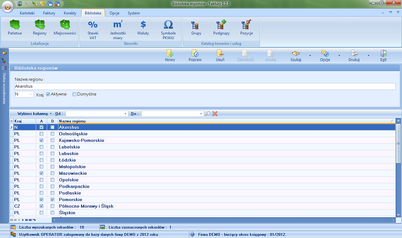Screen dimensions: 402x238
Task: Create a new record with Nowy
Action: (x=170, y=55)
